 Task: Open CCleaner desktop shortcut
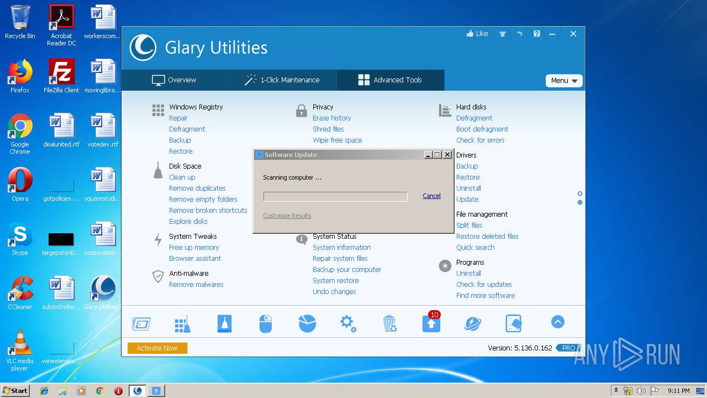coord(20,293)
